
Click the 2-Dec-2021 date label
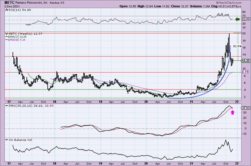tap(12, 6)
